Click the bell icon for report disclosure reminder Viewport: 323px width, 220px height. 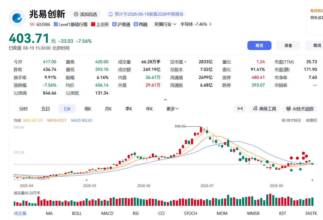point(111,14)
